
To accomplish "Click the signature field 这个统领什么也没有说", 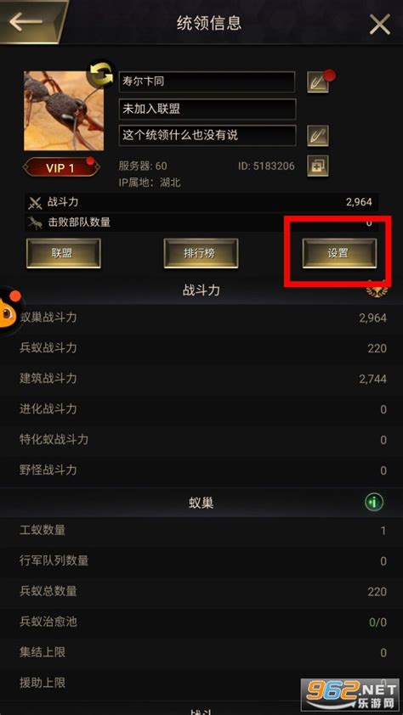I will pos(207,135).
